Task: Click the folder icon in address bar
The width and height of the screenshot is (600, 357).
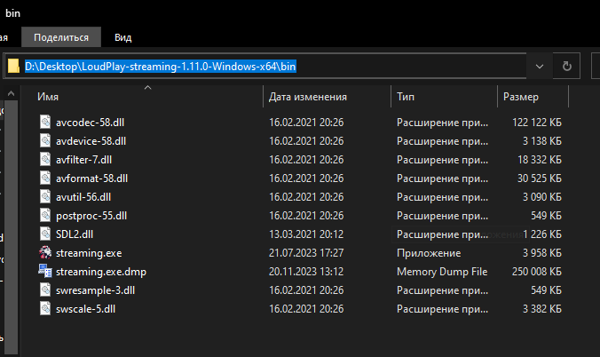Action: (14, 66)
